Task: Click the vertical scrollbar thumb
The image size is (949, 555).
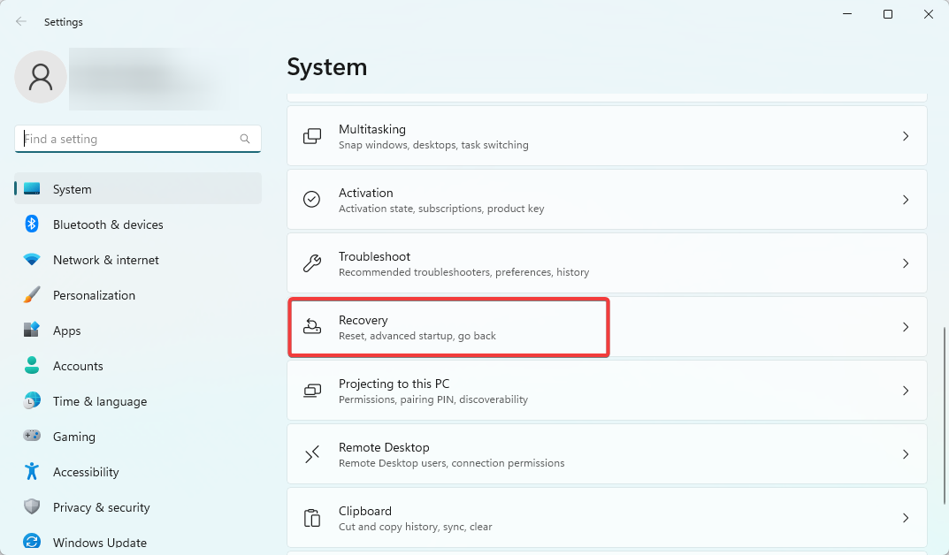Action: point(945,415)
